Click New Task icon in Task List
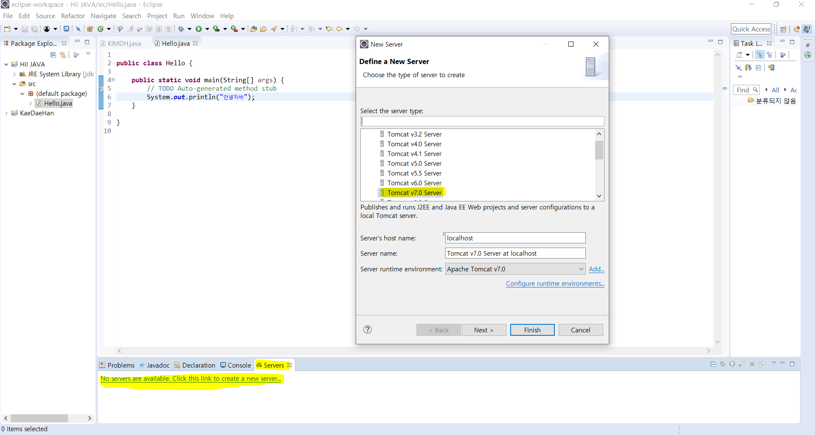 (x=739, y=55)
